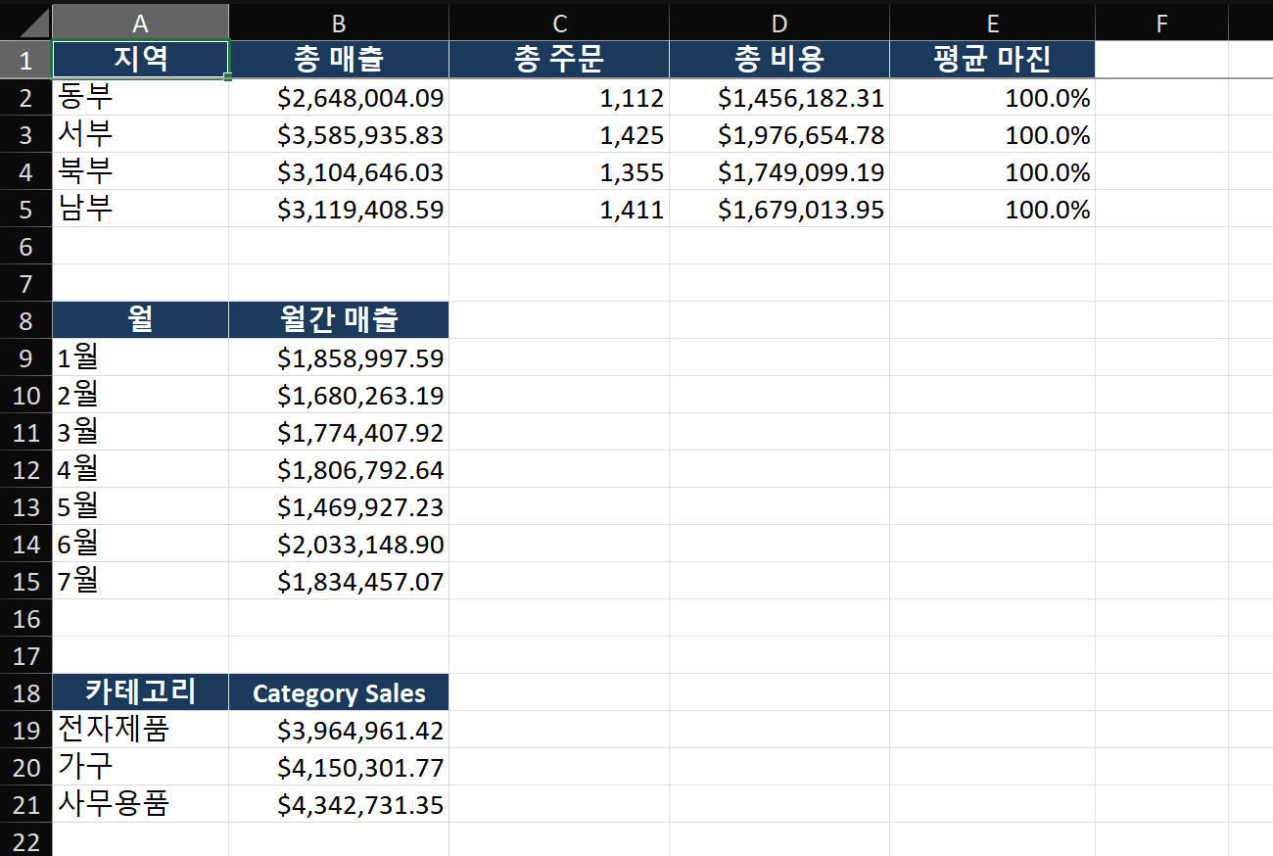Click the 카테고리 header cell
Image resolution: width=1273 pixels, height=856 pixels.
click(x=140, y=692)
